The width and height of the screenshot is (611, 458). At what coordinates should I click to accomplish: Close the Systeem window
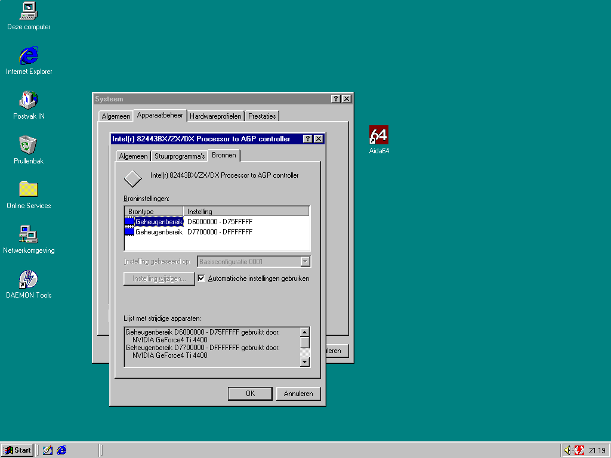tap(347, 99)
